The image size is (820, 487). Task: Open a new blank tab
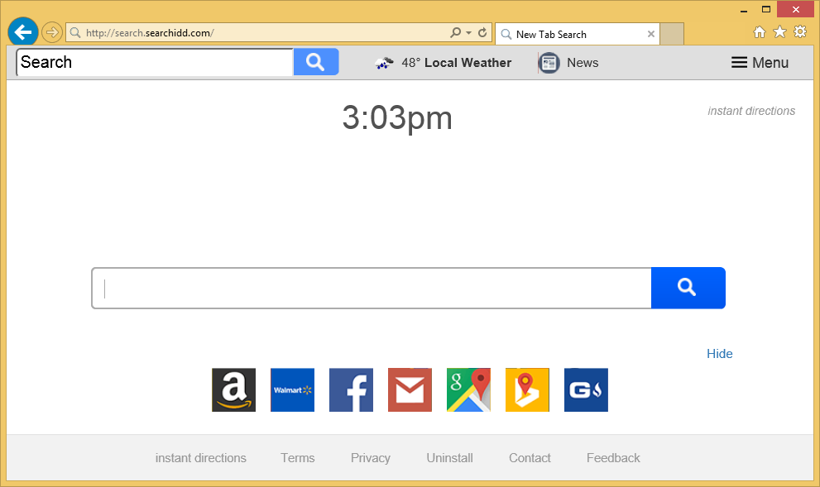[672, 34]
